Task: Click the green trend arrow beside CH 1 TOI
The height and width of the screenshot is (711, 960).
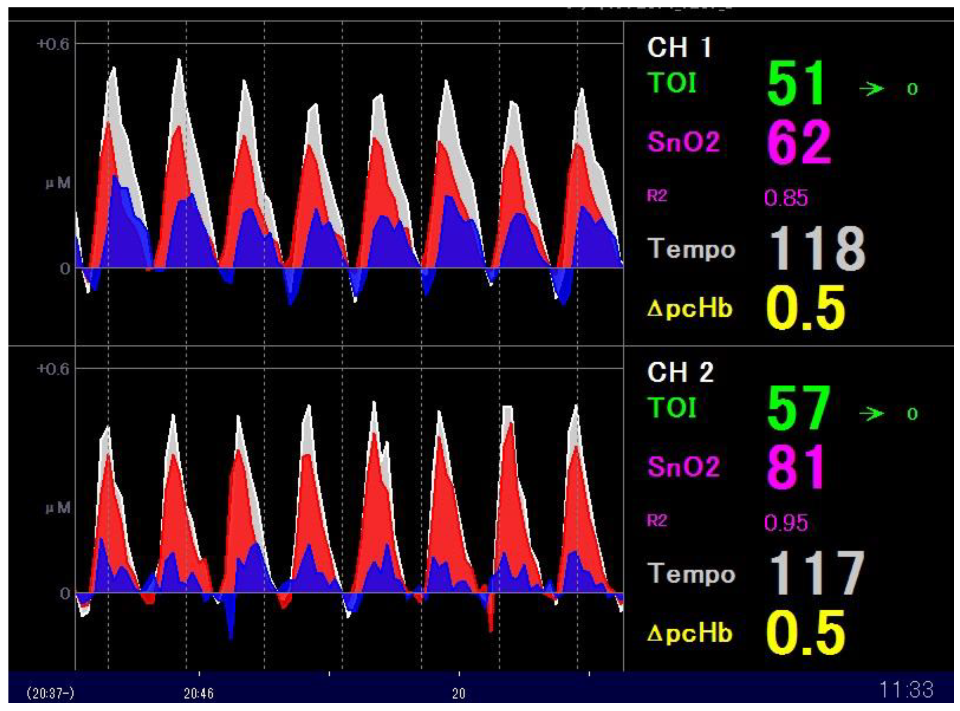Action: coord(871,89)
